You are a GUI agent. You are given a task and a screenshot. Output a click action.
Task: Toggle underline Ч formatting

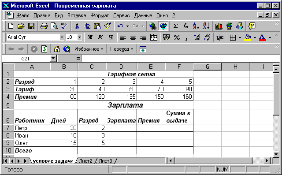[111, 37]
